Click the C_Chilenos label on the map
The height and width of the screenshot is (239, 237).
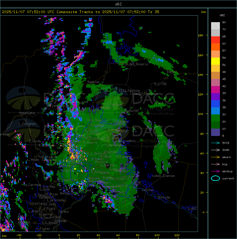[27, 124]
